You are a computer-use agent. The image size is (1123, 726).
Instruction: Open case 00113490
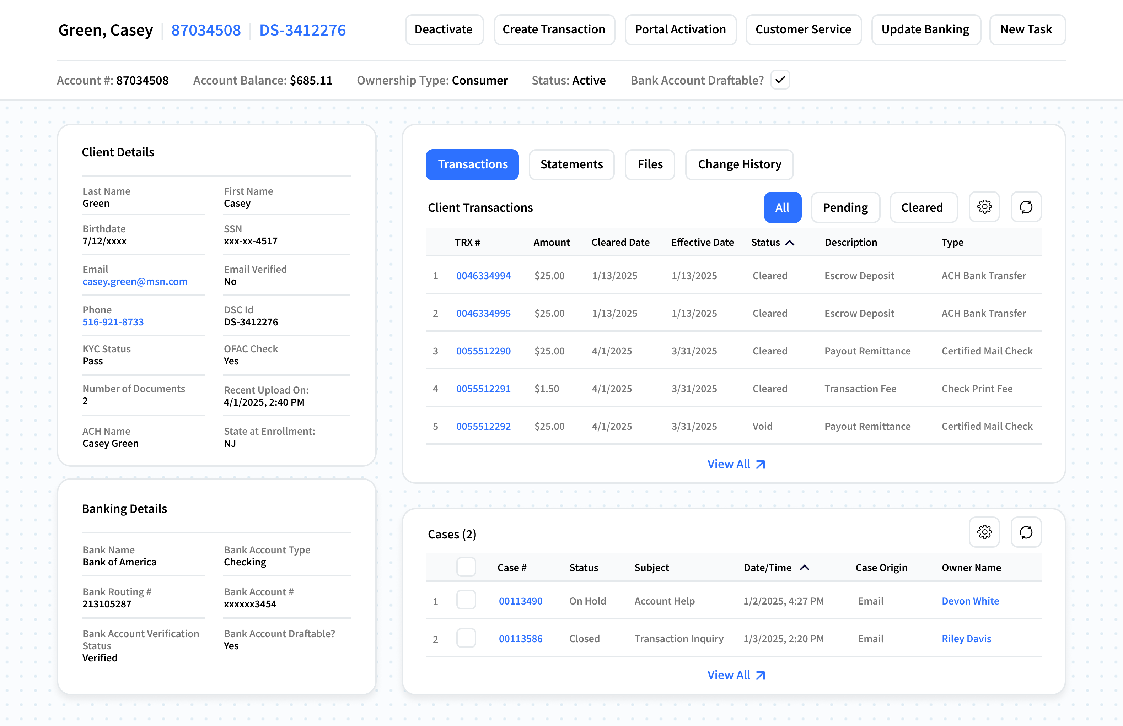pyautogui.click(x=520, y=601)
